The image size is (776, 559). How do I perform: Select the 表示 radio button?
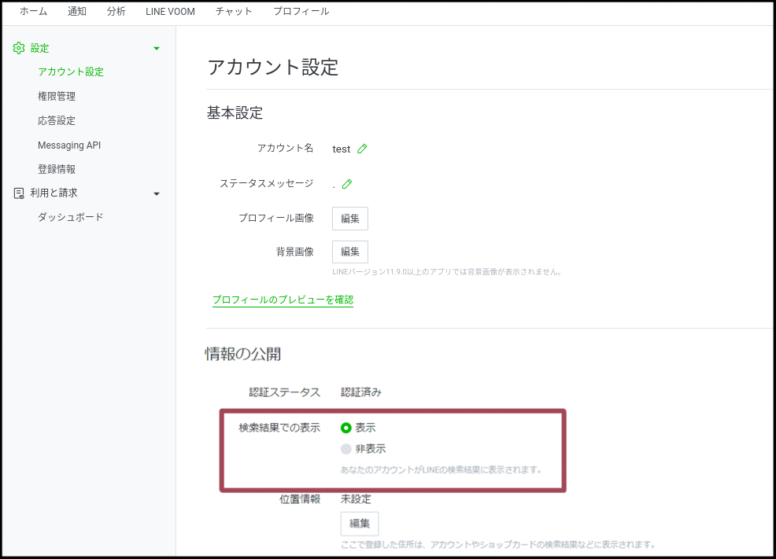coord(346,428)
